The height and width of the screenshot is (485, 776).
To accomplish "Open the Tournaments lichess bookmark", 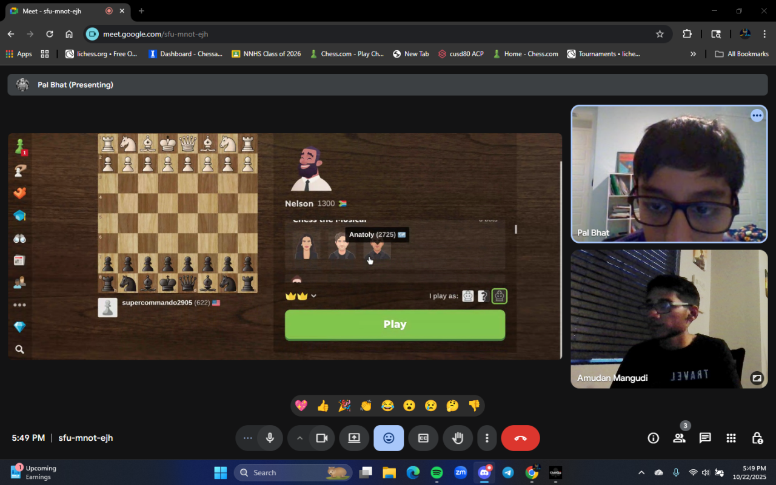I will click(x=603, y=54).
